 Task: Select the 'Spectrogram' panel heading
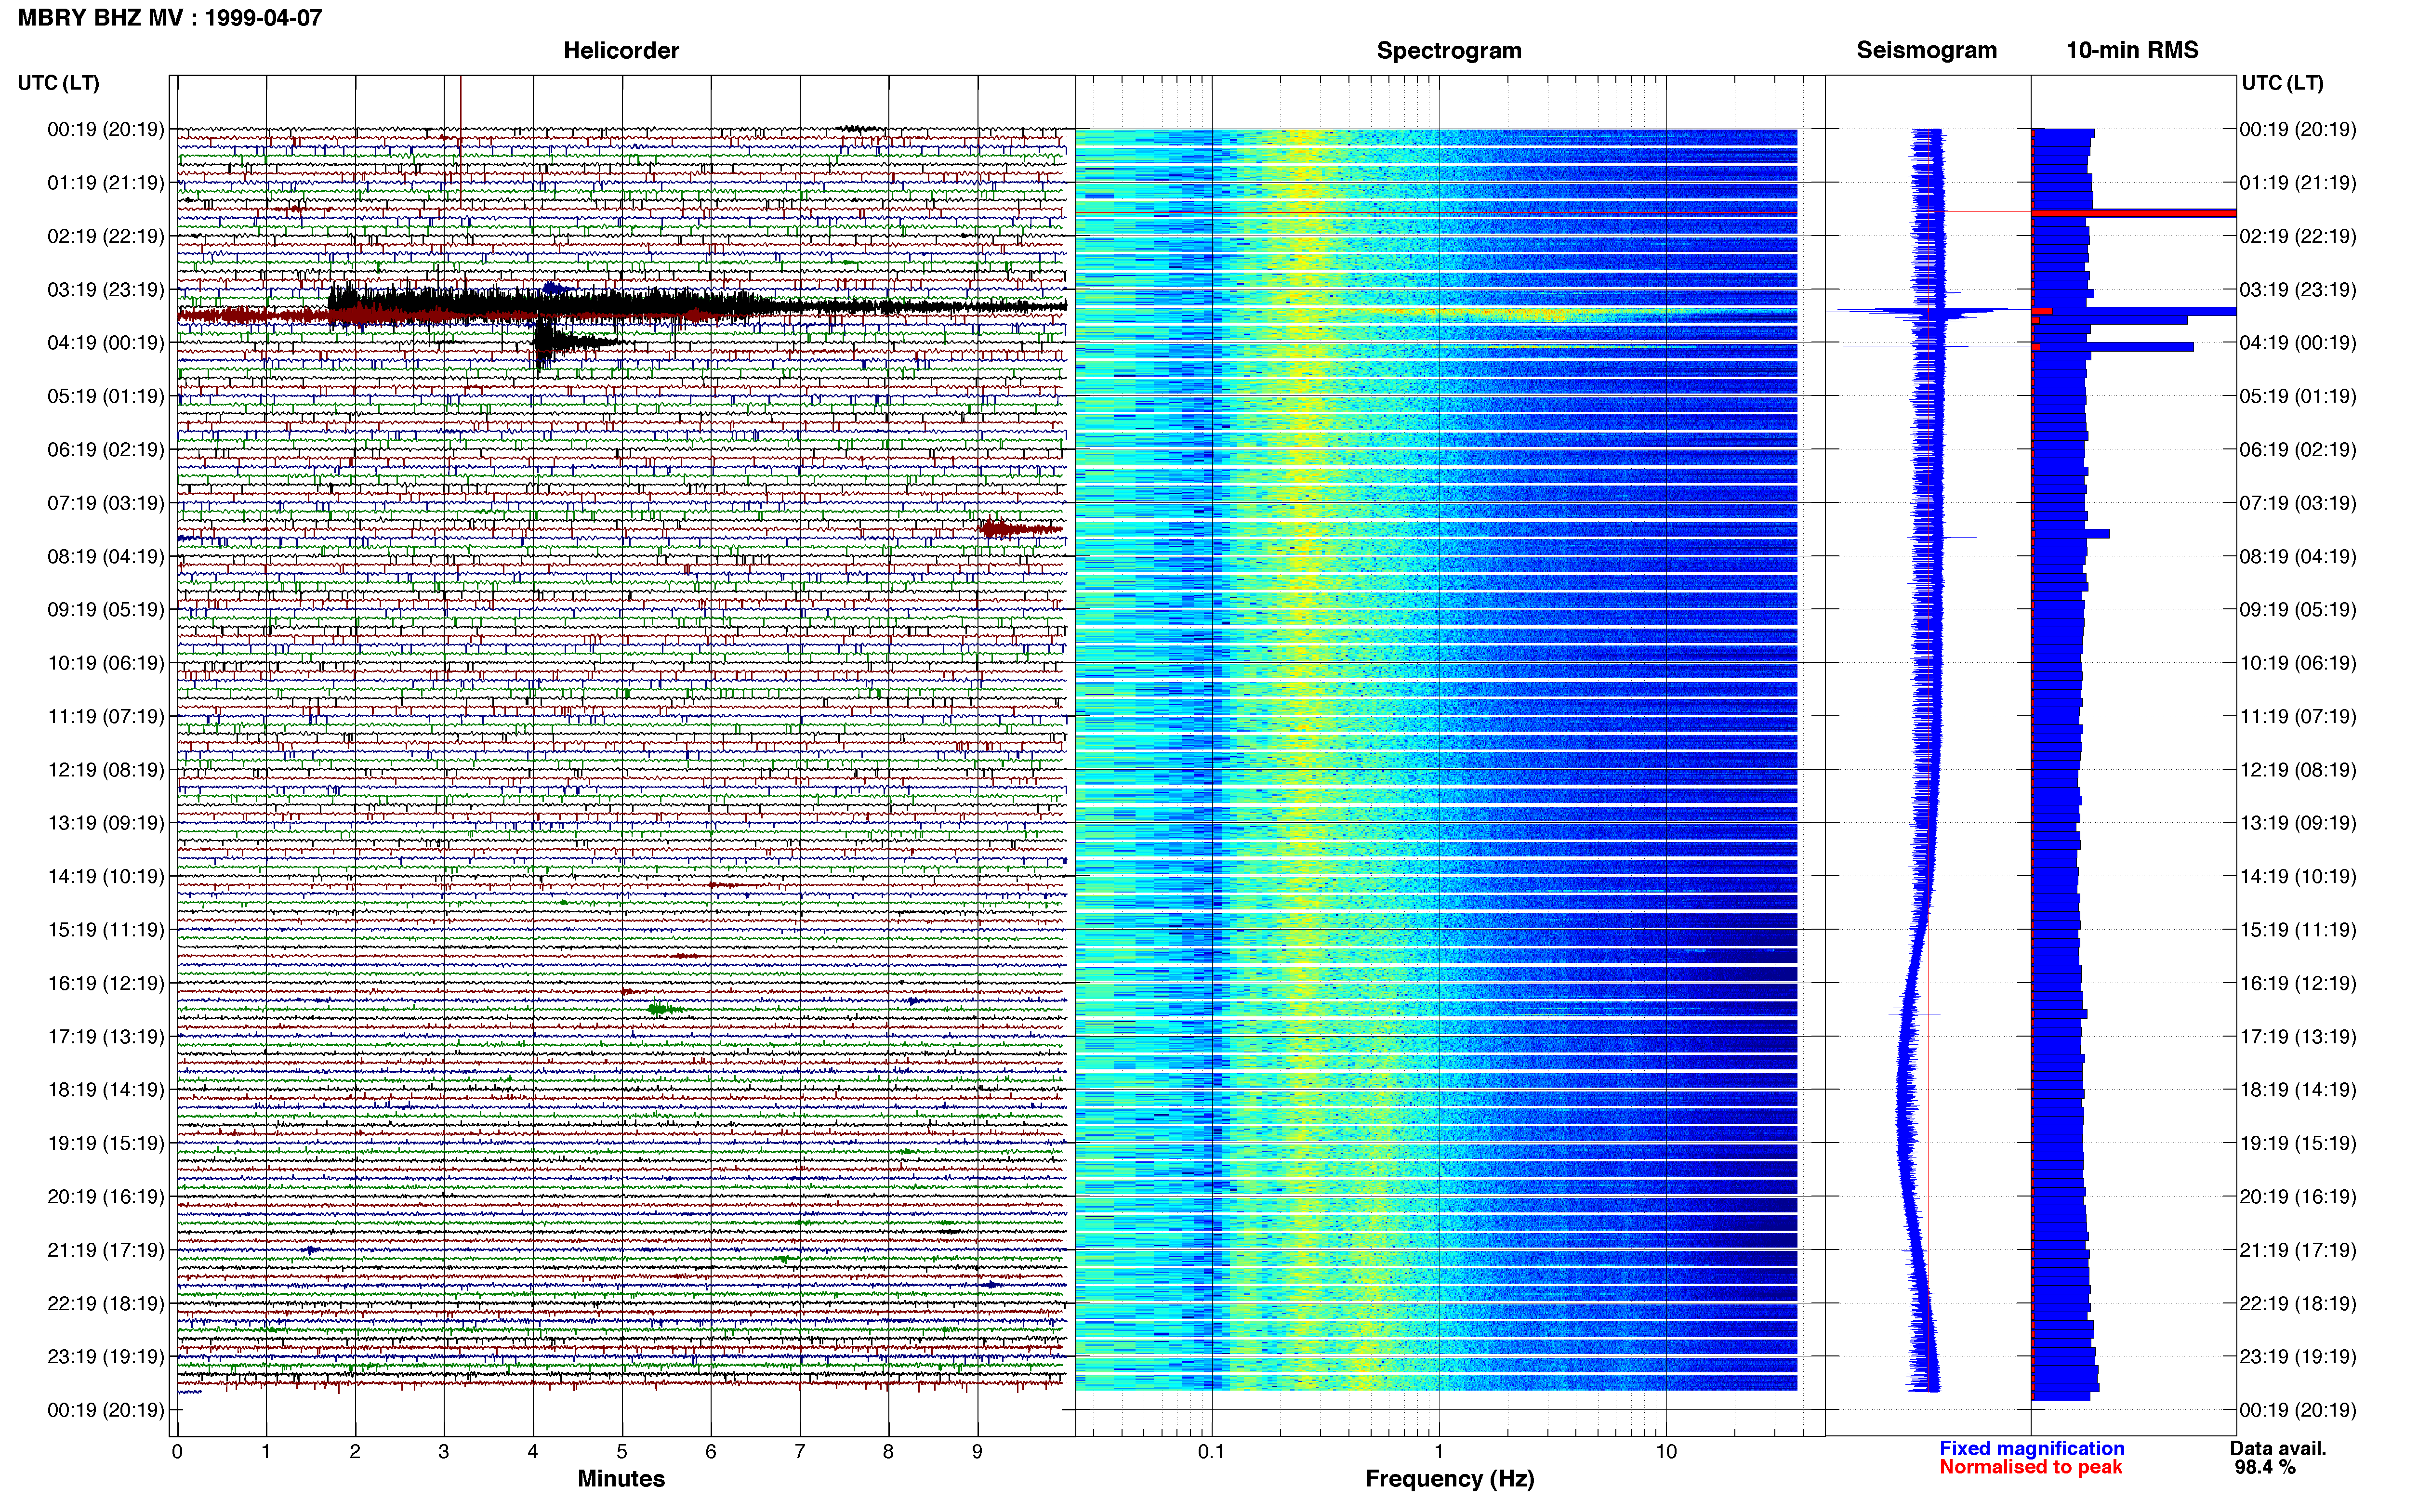tap(1449, 50)
